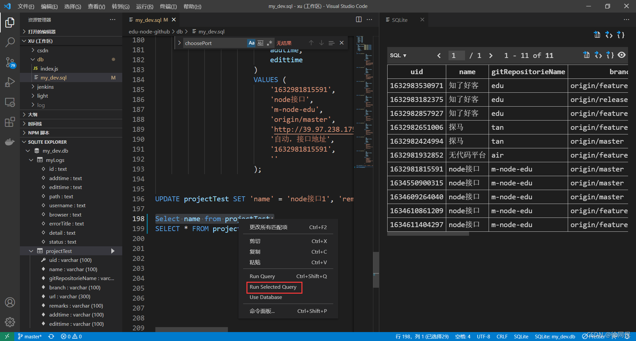Image resolution: width=636 pixels, height=341 pixels.
Task: Open the 终端(T) menu
Action: pos(168,6)
